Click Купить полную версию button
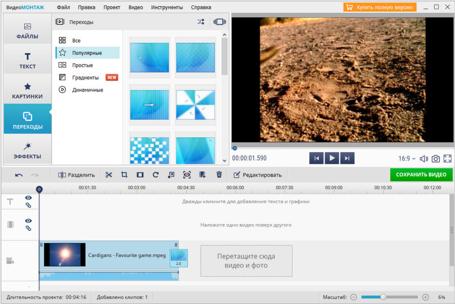Screen dimensions: 455x304 pyautogui.click(x=380, y=7)
